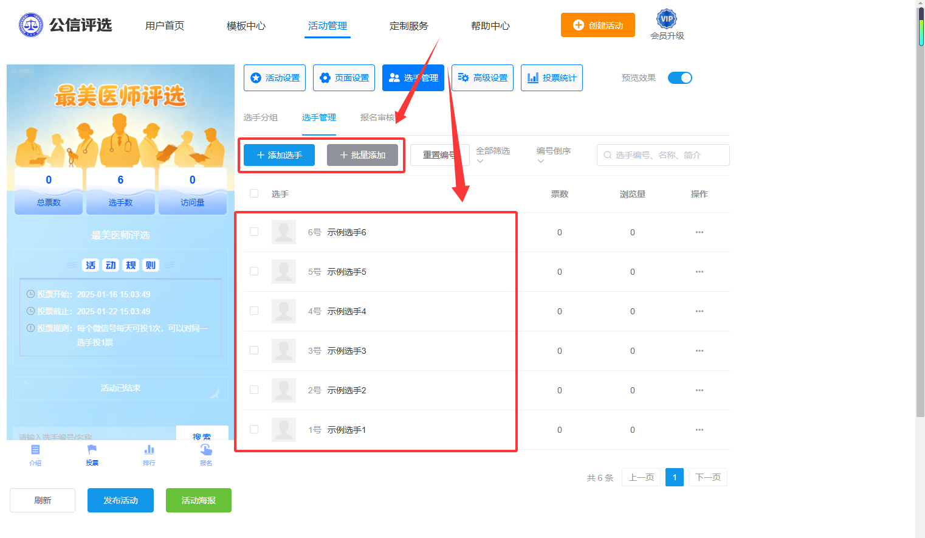Screen dimensions: 925x538
Task: Click the 批量添加 button
Action: tap(363, 155)
